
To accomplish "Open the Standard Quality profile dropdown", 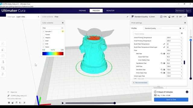I will pyautogui.click(x=164, y=28).
